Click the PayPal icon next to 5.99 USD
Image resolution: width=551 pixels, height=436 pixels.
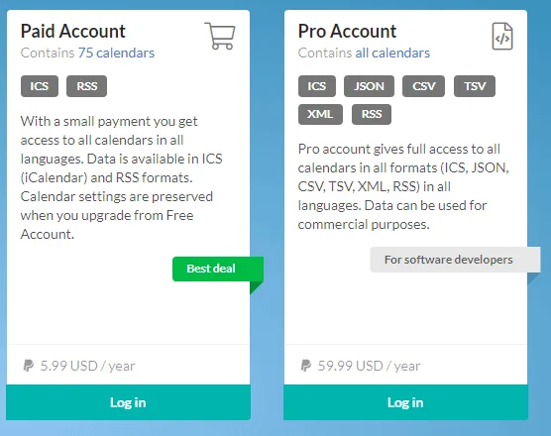tap(28, 366)
